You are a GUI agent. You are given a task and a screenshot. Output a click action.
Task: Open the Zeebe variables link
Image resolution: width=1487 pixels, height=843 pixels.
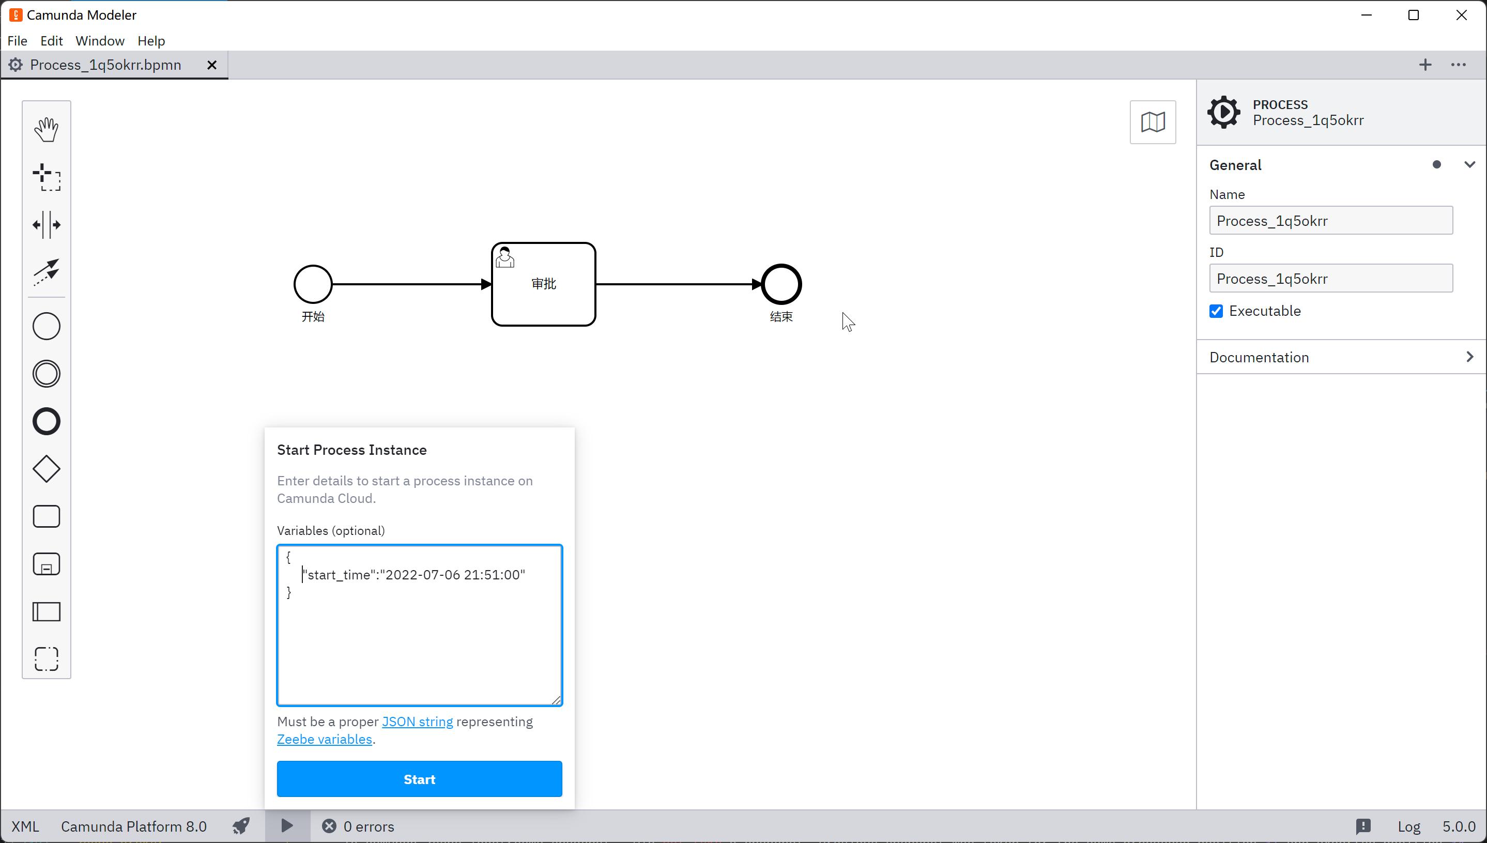coord(324,739)
